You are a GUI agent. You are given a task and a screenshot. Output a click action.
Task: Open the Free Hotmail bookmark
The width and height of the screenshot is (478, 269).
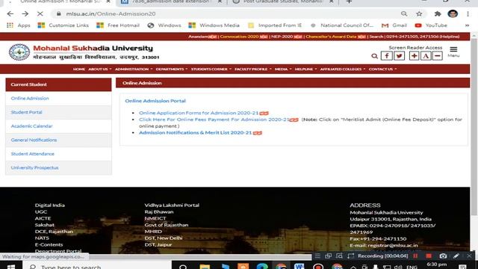[x=118, y=25]
